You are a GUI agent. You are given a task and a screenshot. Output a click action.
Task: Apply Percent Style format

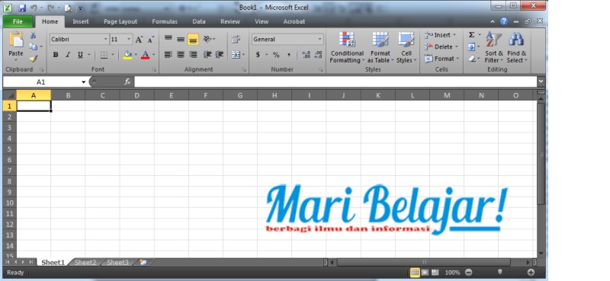(276, 55)
